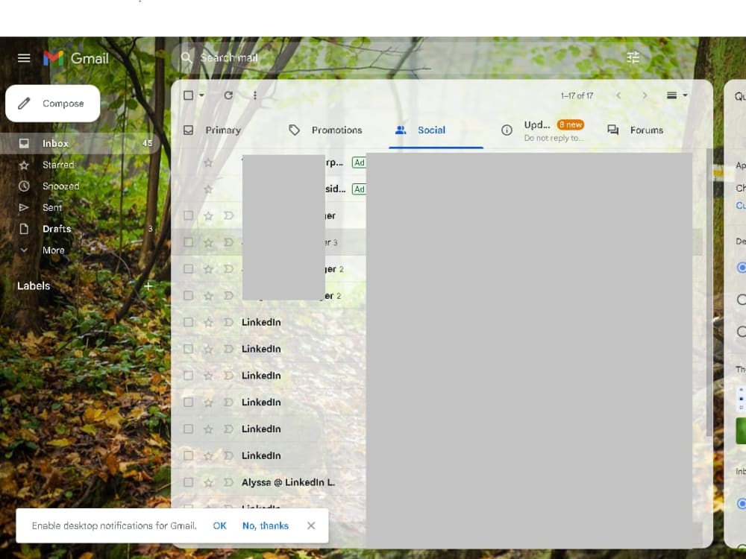Star the conversation showing count 3
The image size is (746, 559).
[208, 242]
